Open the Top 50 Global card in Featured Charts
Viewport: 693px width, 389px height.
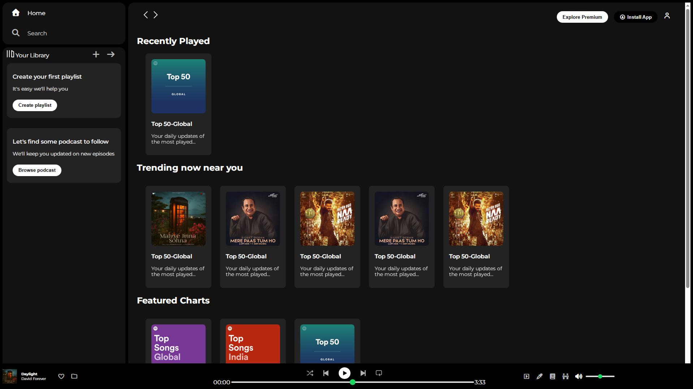click(327, 341)
